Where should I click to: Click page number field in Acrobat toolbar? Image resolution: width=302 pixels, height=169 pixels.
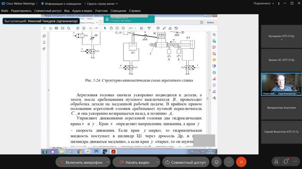[x=91, y=28]
